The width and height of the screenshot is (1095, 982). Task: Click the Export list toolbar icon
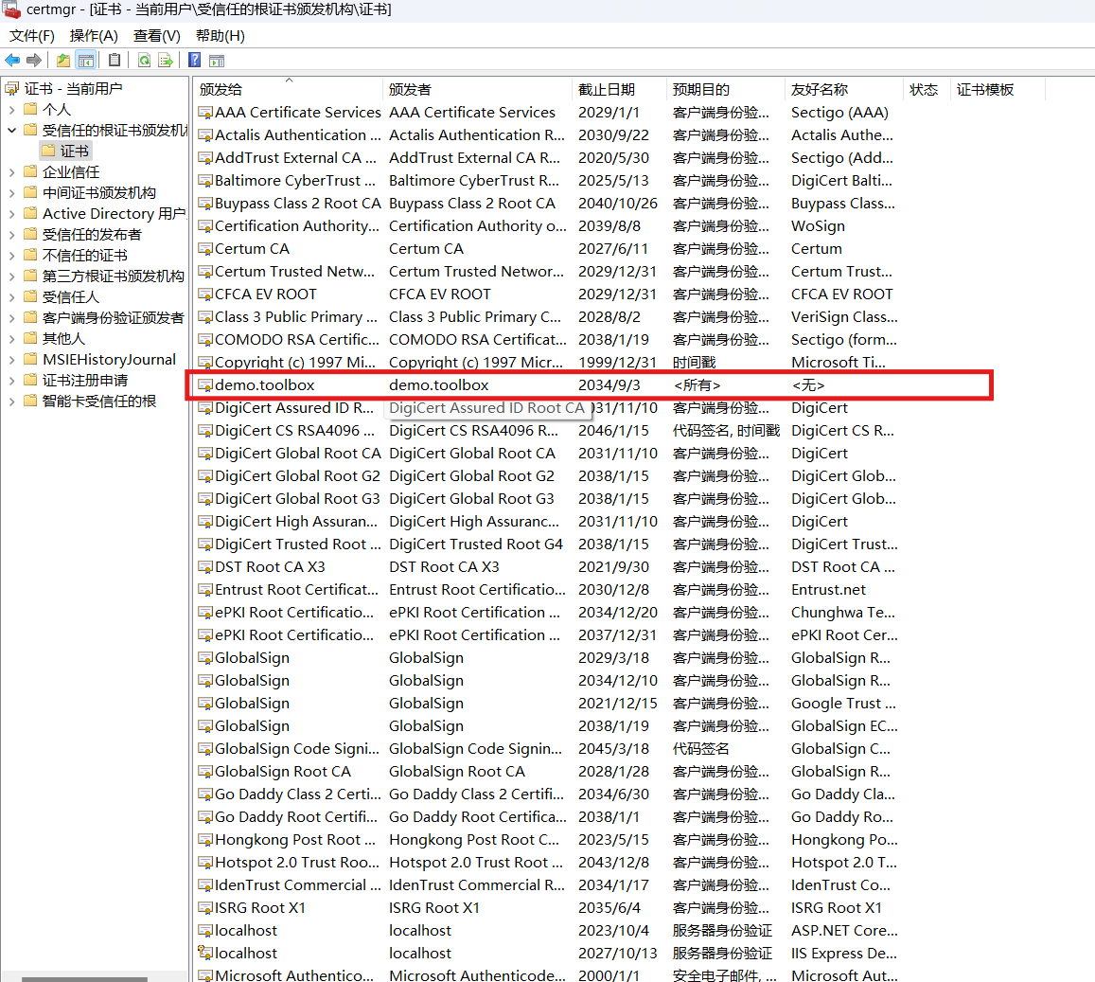[x=166, y=61]
